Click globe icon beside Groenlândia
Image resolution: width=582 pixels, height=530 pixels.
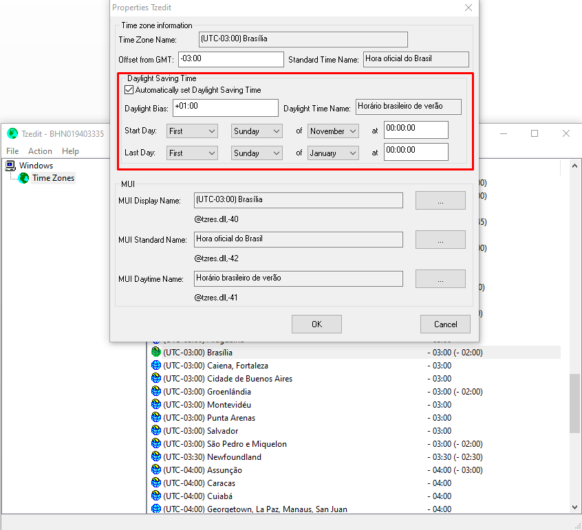click(156, 392)
